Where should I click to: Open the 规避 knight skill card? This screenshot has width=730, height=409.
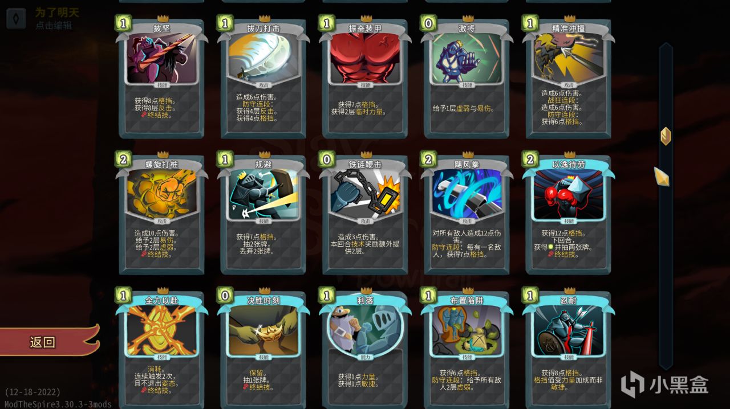[x=263, y=214]
